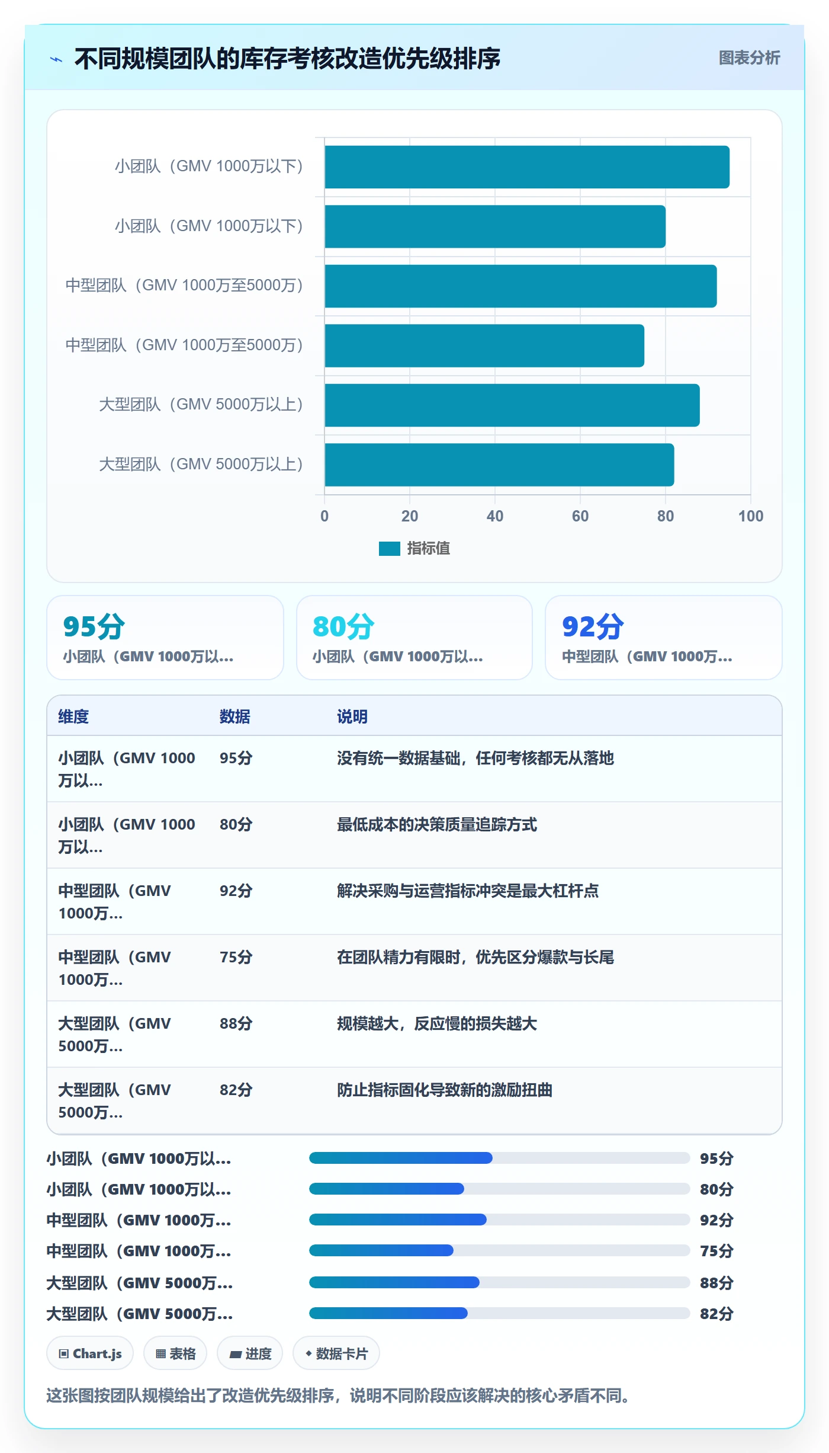Click the 80分 data card
This screenshot has width=829, height=1453.
(x=415, y=638)
